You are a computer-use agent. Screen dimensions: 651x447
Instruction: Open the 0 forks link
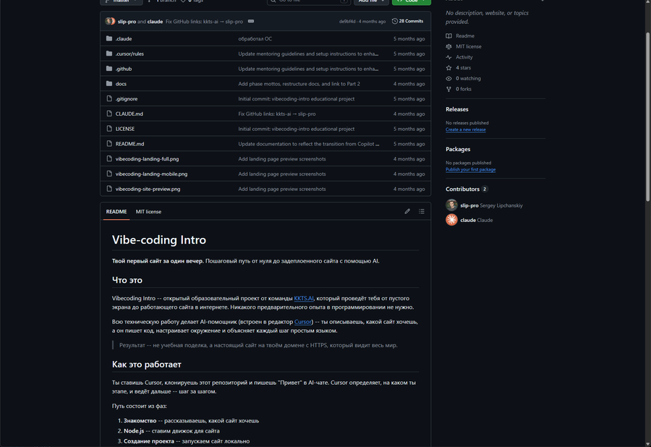pos(464,89)
